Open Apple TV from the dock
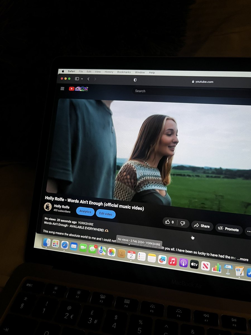Image resolution: width=251 pixels, height=335 pixels. click(x=194, y=264)
